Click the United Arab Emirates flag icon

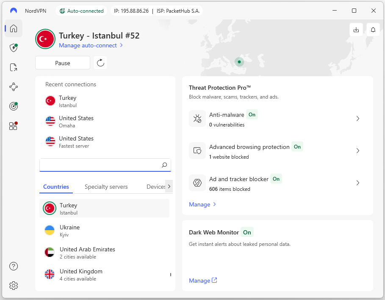tap(50, 252)
